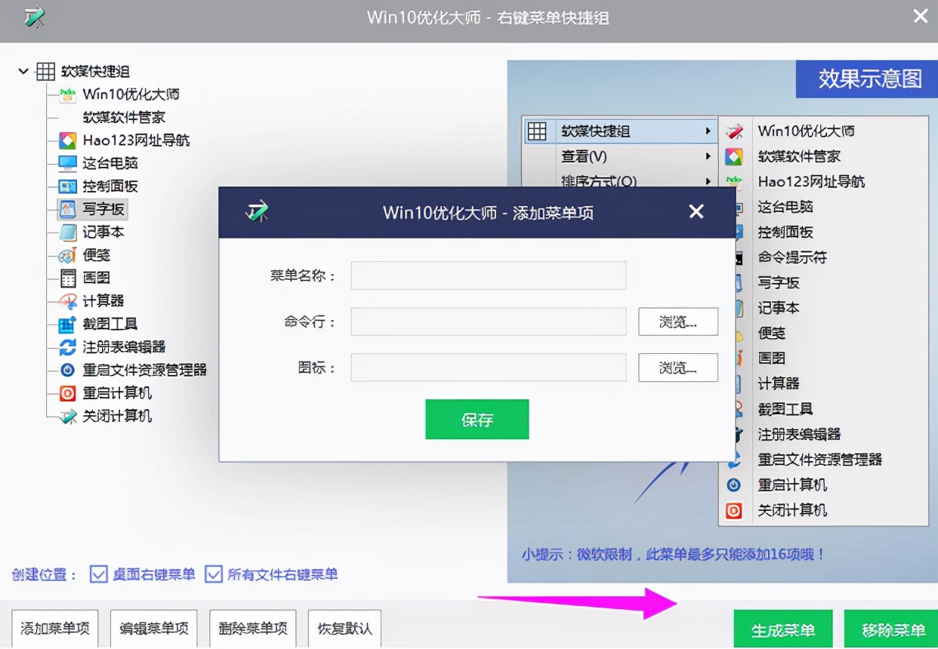Viewport: 938px width, 649px height.
Task: Select the 截图工具 snipping tool icon
Action: 66,323
